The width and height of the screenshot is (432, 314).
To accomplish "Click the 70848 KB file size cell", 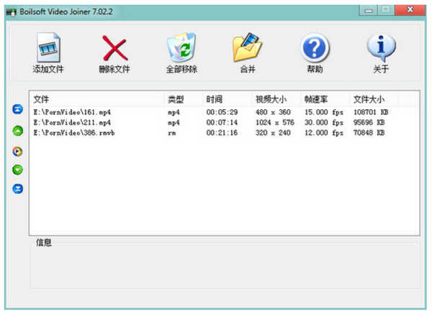I will pos(369,133).
